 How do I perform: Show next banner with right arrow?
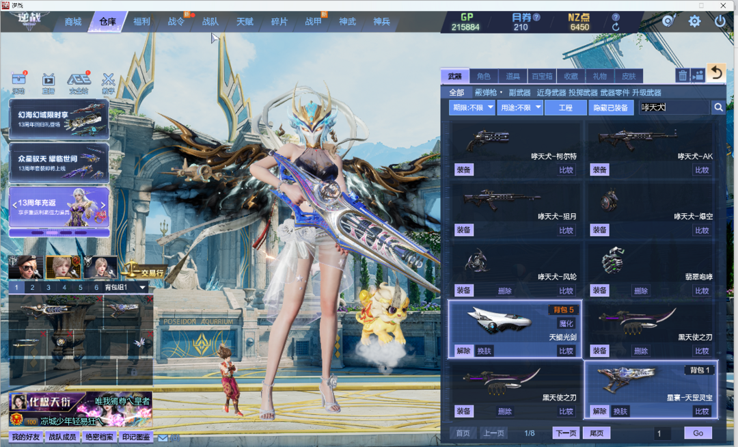tap(104, 205)
